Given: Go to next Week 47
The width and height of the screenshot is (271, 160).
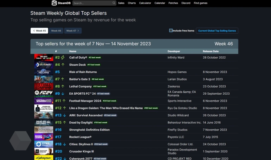Looking at the screenshot, I should (x=73, y=31).
